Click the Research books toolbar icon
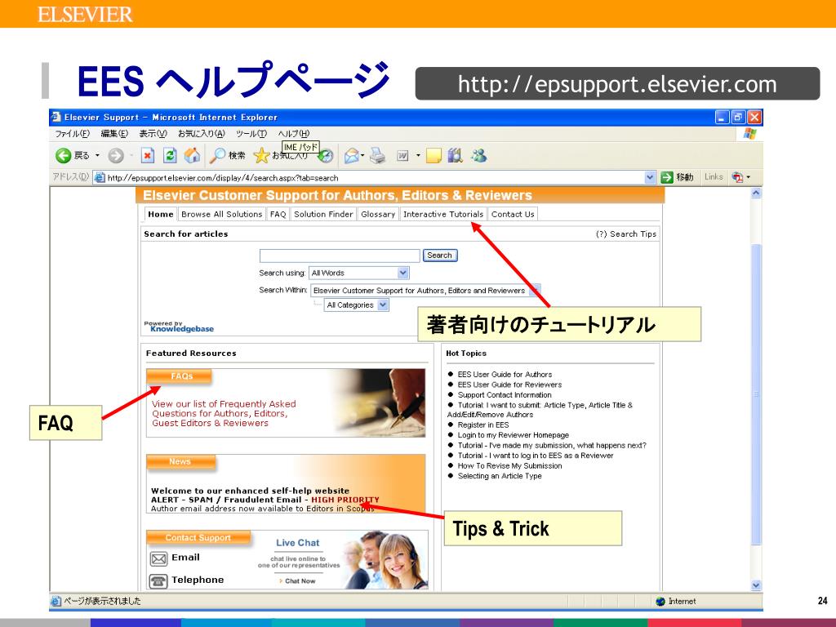 point(455,156)
